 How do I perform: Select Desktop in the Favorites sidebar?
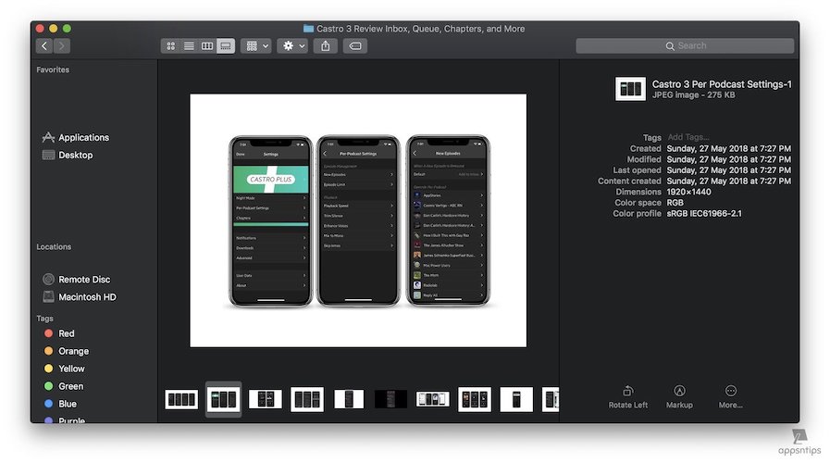pos(75,155)
